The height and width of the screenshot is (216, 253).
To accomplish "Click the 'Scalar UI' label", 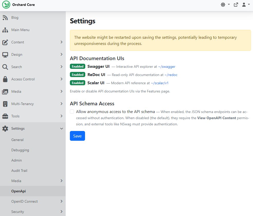I will 96,83.
